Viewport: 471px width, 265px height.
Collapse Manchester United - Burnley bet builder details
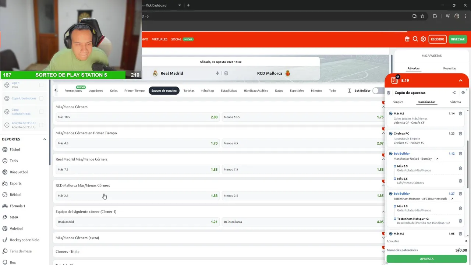click(437, 159)
